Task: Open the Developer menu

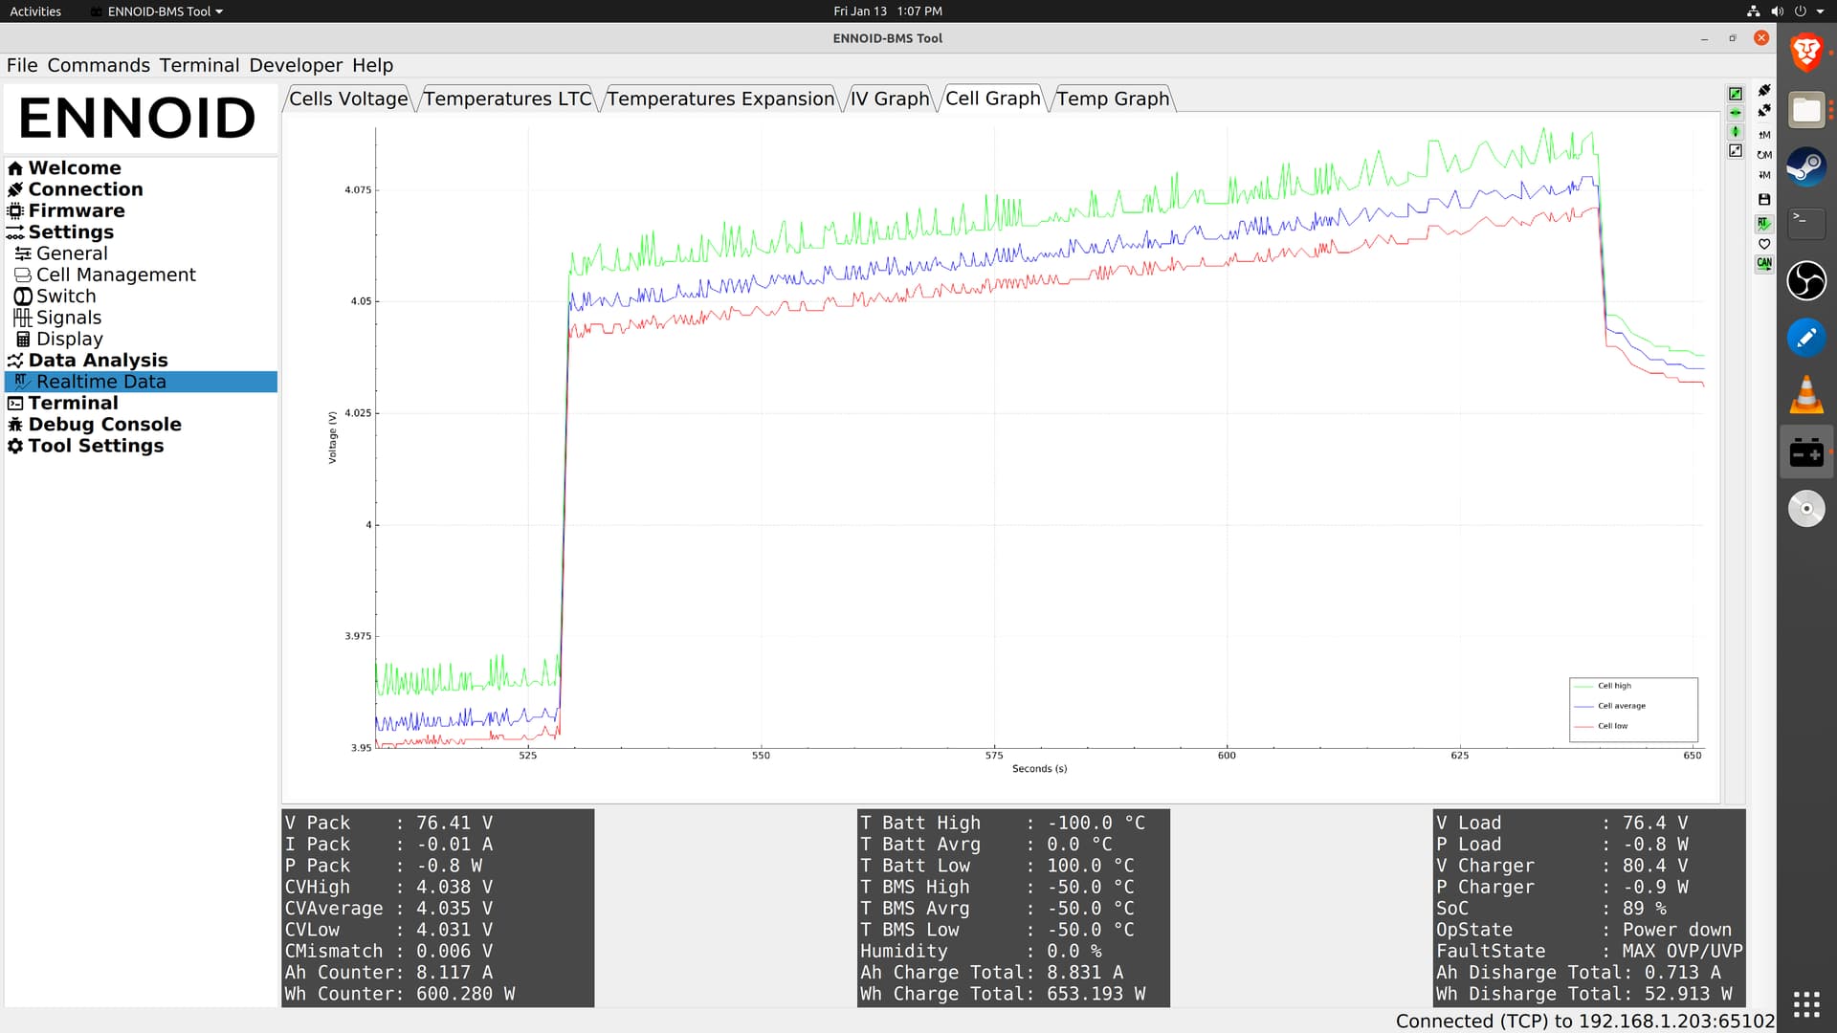Action: click(296, 65)
